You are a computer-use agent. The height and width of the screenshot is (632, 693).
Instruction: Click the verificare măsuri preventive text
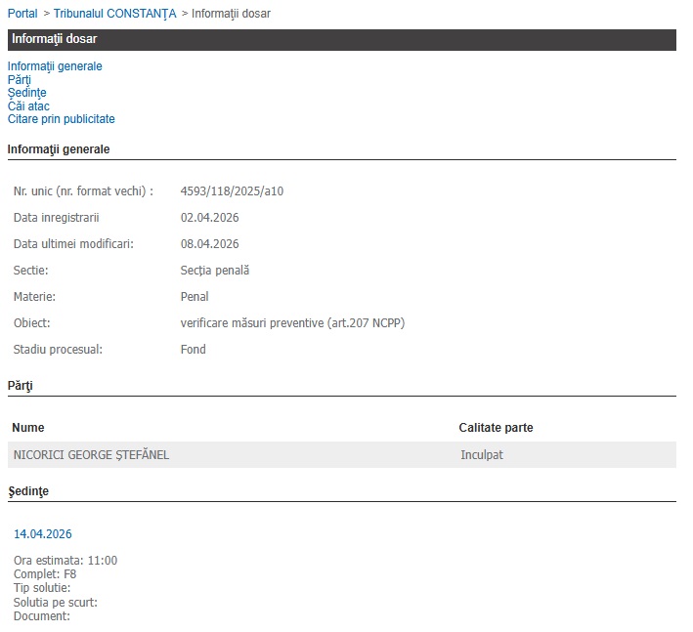click(x=292, y=322)
